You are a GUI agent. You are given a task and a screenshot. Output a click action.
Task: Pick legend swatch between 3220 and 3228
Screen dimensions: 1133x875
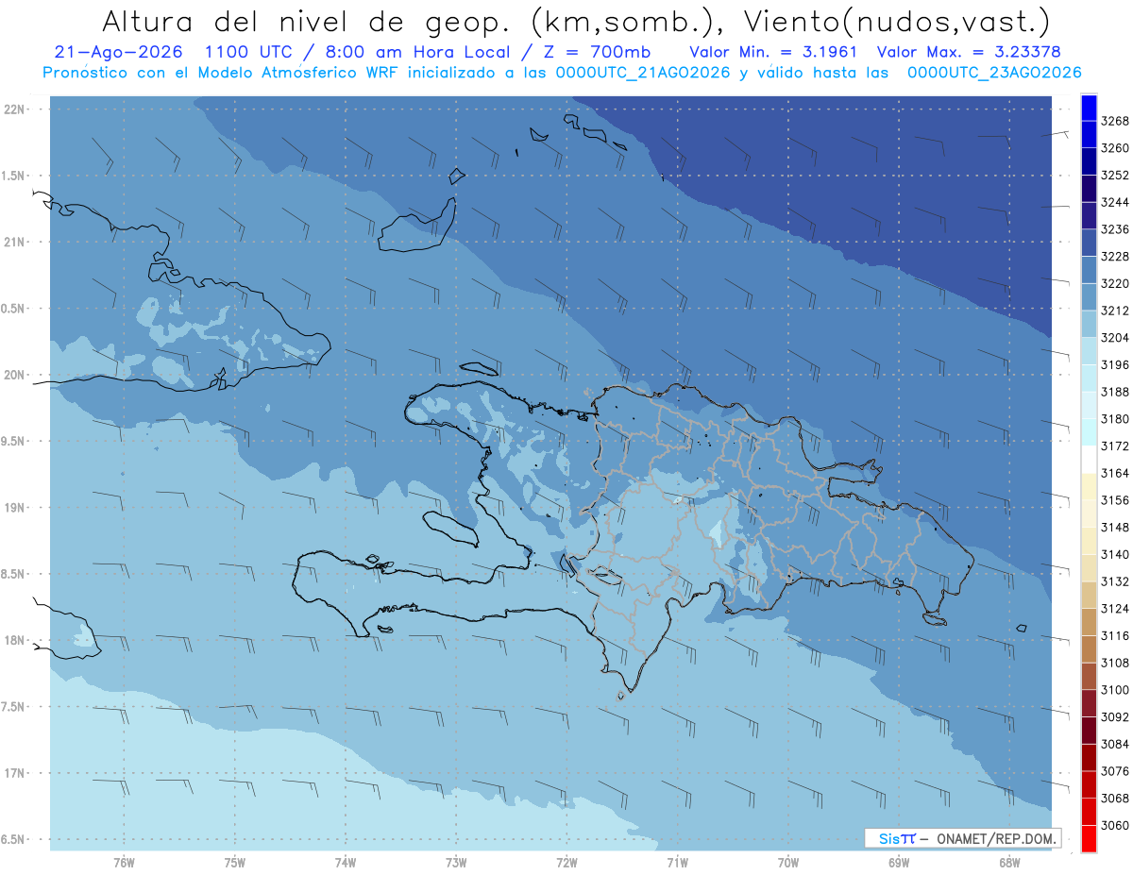(x=1089, y=269)
